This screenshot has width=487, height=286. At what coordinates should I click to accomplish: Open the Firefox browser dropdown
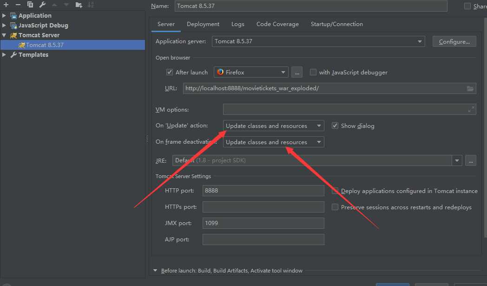[251, 72]
